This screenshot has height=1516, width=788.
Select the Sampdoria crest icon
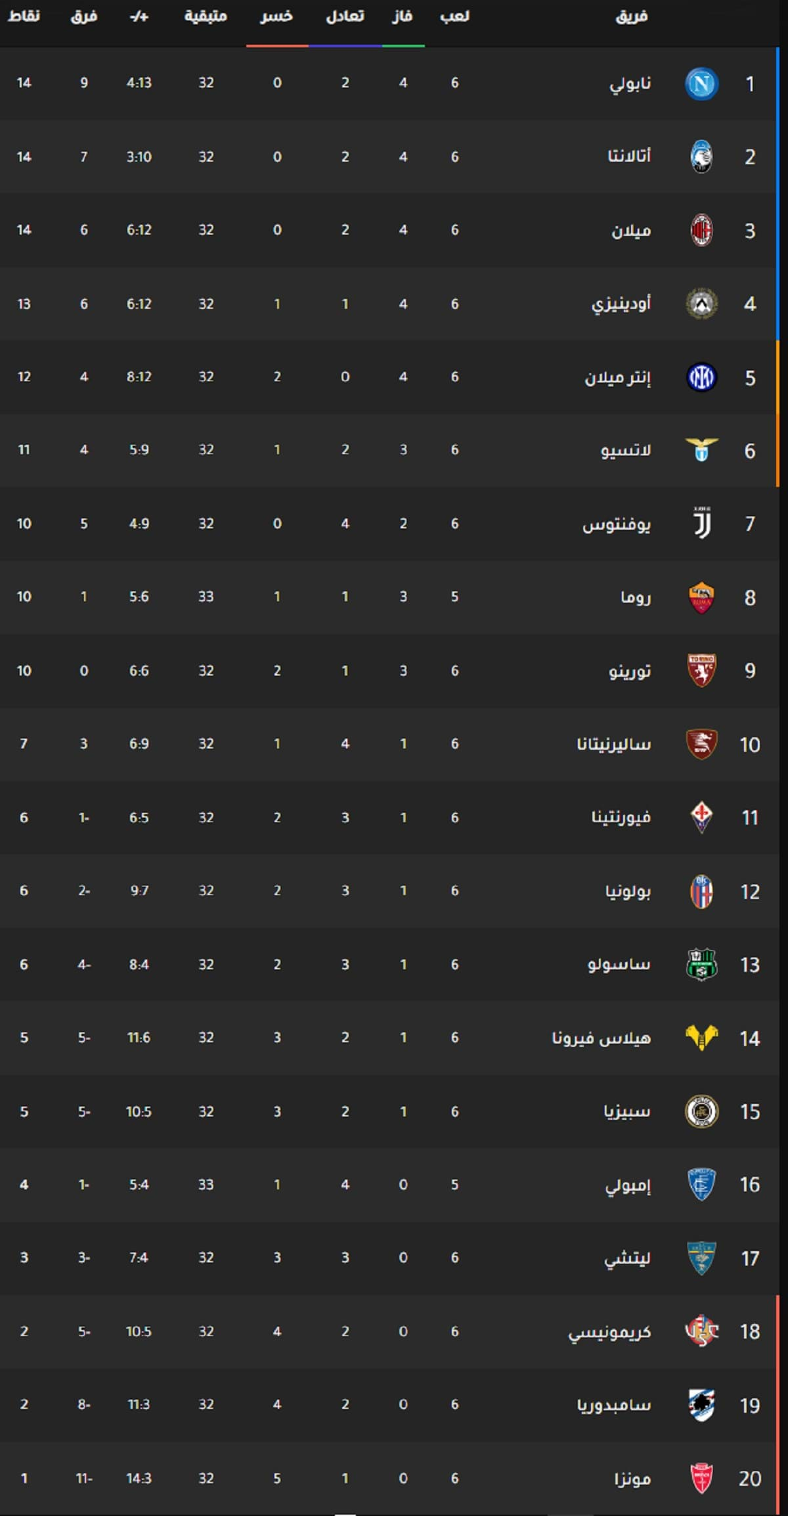[701, 1405]
